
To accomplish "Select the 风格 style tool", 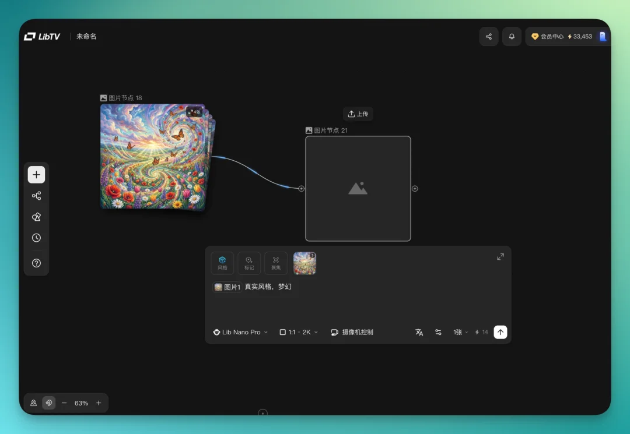I will coord(222,263).
